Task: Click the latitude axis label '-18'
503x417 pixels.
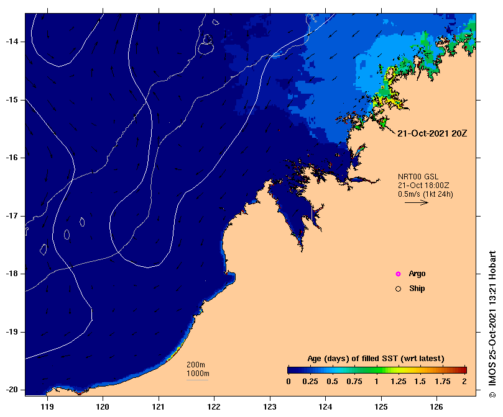Action: pyautogui.click(x=12, y=274)
